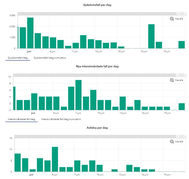The width and height of the screenshot is (189, 179).
Task: Click the 4 juni bar in Avlidna chart
Action: coord(55,159)
